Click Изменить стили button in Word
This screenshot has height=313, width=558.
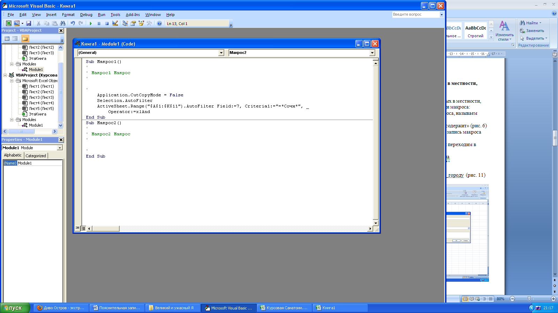504,31
